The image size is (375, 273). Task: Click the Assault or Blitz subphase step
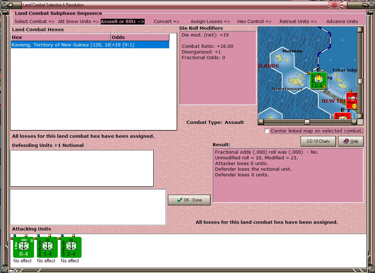click(x=122, y=21)
